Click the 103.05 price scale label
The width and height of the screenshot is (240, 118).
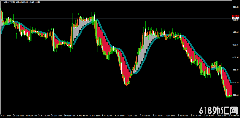point(236,45)
